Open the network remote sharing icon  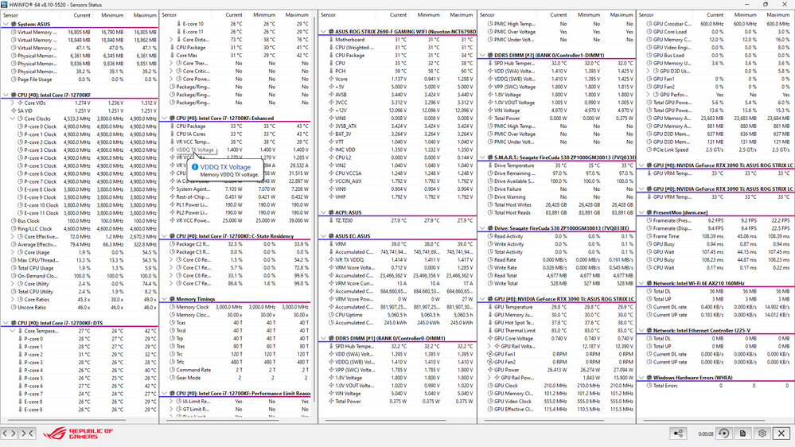click(x=678, y=433)
